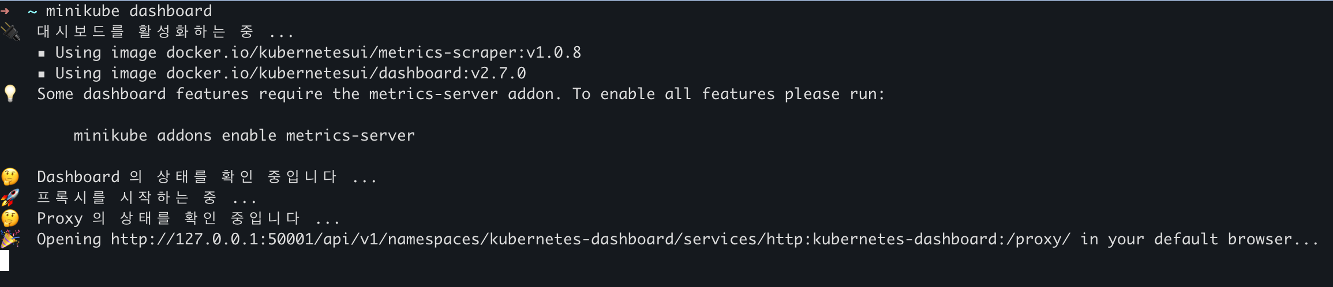The height and width of the screenshot is (287, 1333).
Task: Click the "minikube addons enable metrics-server" command
Action: [244, 135]
